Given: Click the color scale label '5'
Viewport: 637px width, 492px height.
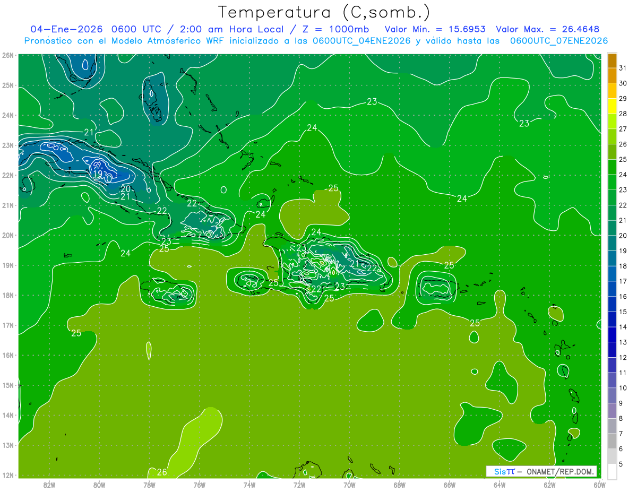Looking at the screenshot, I should click(621, 464).
